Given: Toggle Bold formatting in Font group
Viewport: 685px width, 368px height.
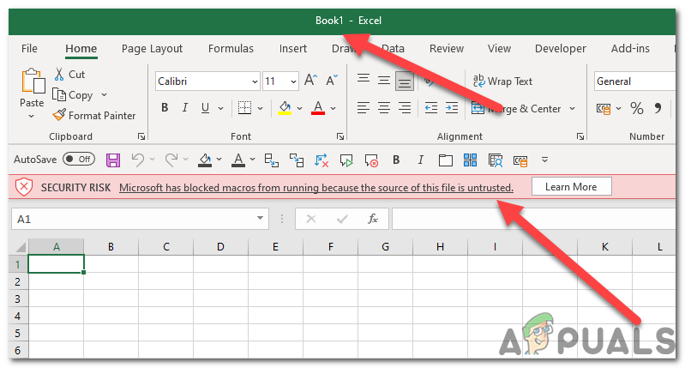Looking at the screenshot, I should coord(165,107).
